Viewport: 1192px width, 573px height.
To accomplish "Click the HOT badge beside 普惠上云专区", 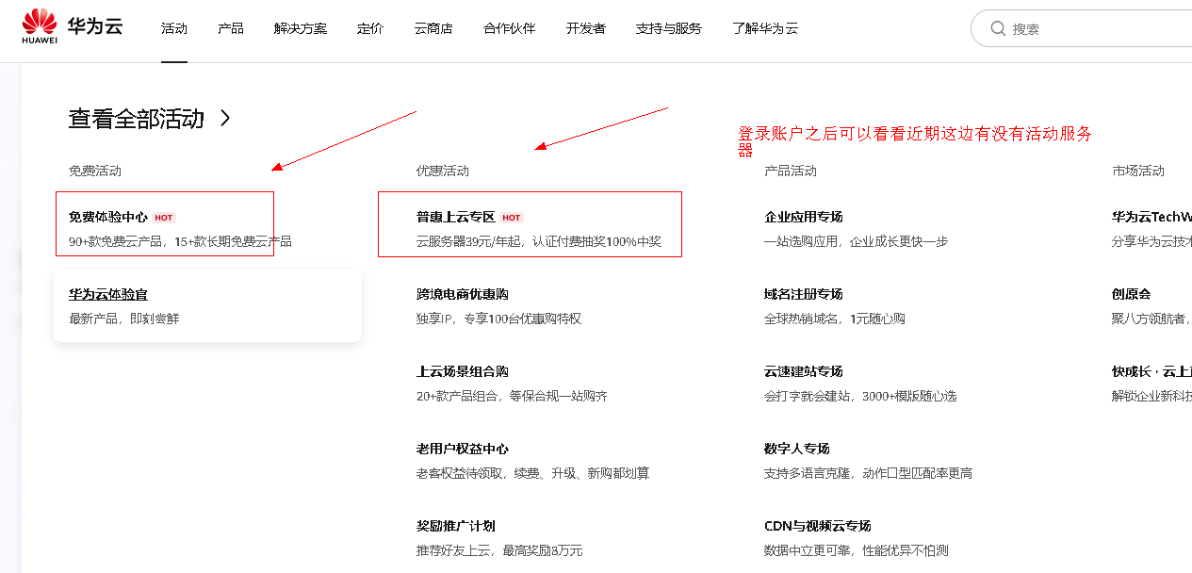I will tap(512, 218).
